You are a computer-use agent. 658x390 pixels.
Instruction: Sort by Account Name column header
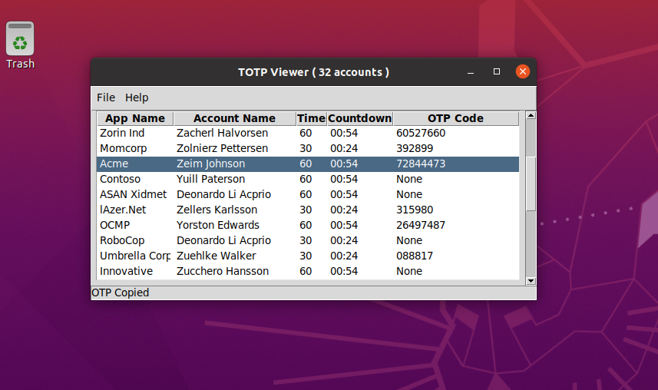pos(234,118)
